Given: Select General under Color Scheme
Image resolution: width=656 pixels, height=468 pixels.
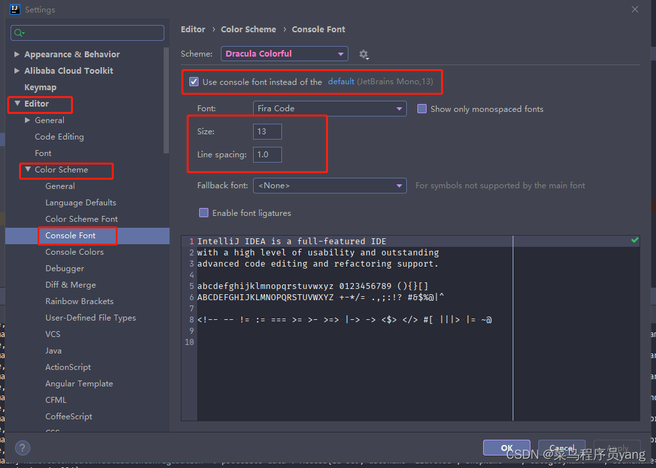Looking at the screenshot, I should (x=60, y=186).
